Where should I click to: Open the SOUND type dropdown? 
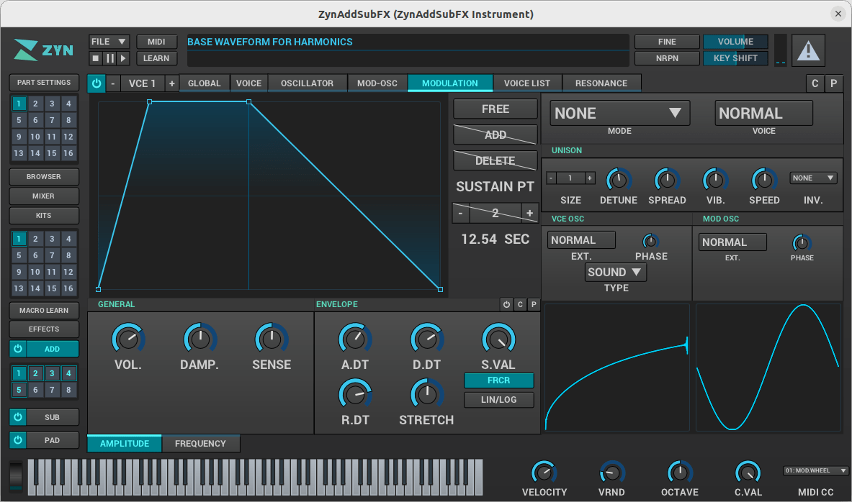[615, 272]
